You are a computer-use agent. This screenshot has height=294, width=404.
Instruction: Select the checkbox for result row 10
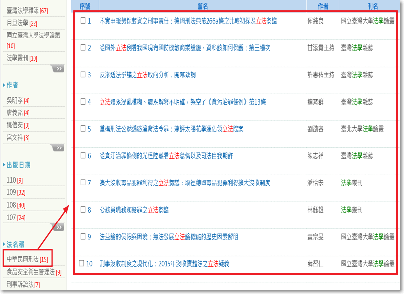pyautogui.click(x=82, y=263)
